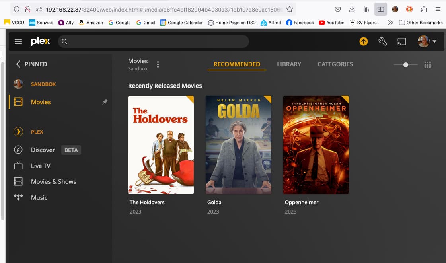Open the Firefox library icon
The width and height of the screenshot is (446, 263).
pyautogui.click(x=366, y=10)
